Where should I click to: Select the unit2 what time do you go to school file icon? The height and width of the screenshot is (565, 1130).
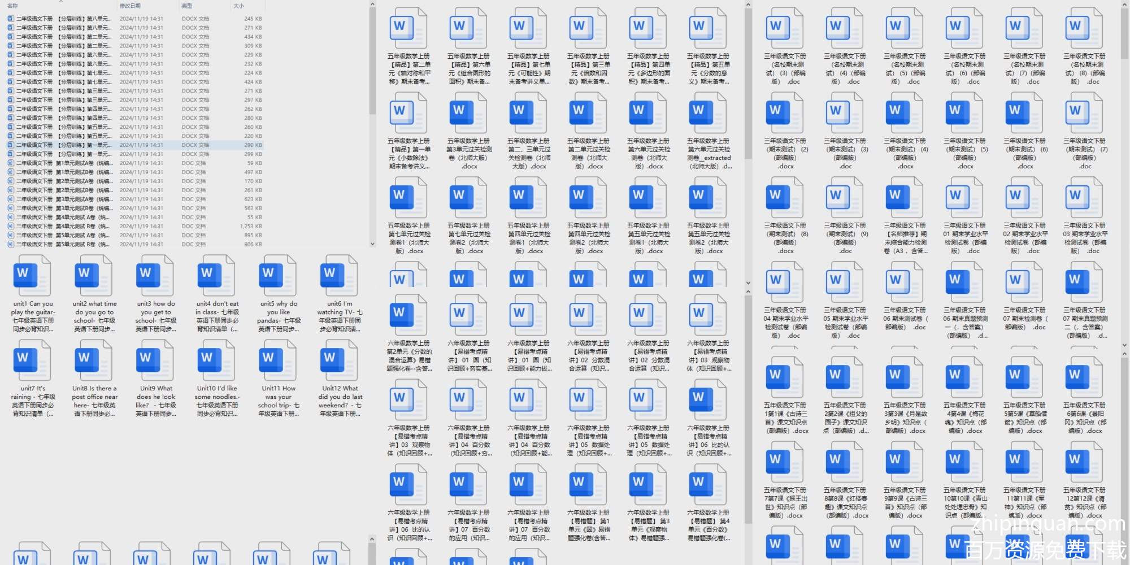(x=94, y=275)
